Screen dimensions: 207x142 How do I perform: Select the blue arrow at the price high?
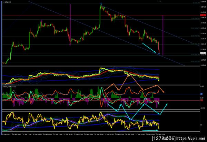point(101,4)
